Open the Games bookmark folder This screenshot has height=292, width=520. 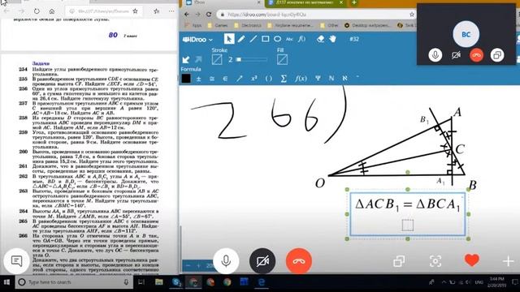218,25
